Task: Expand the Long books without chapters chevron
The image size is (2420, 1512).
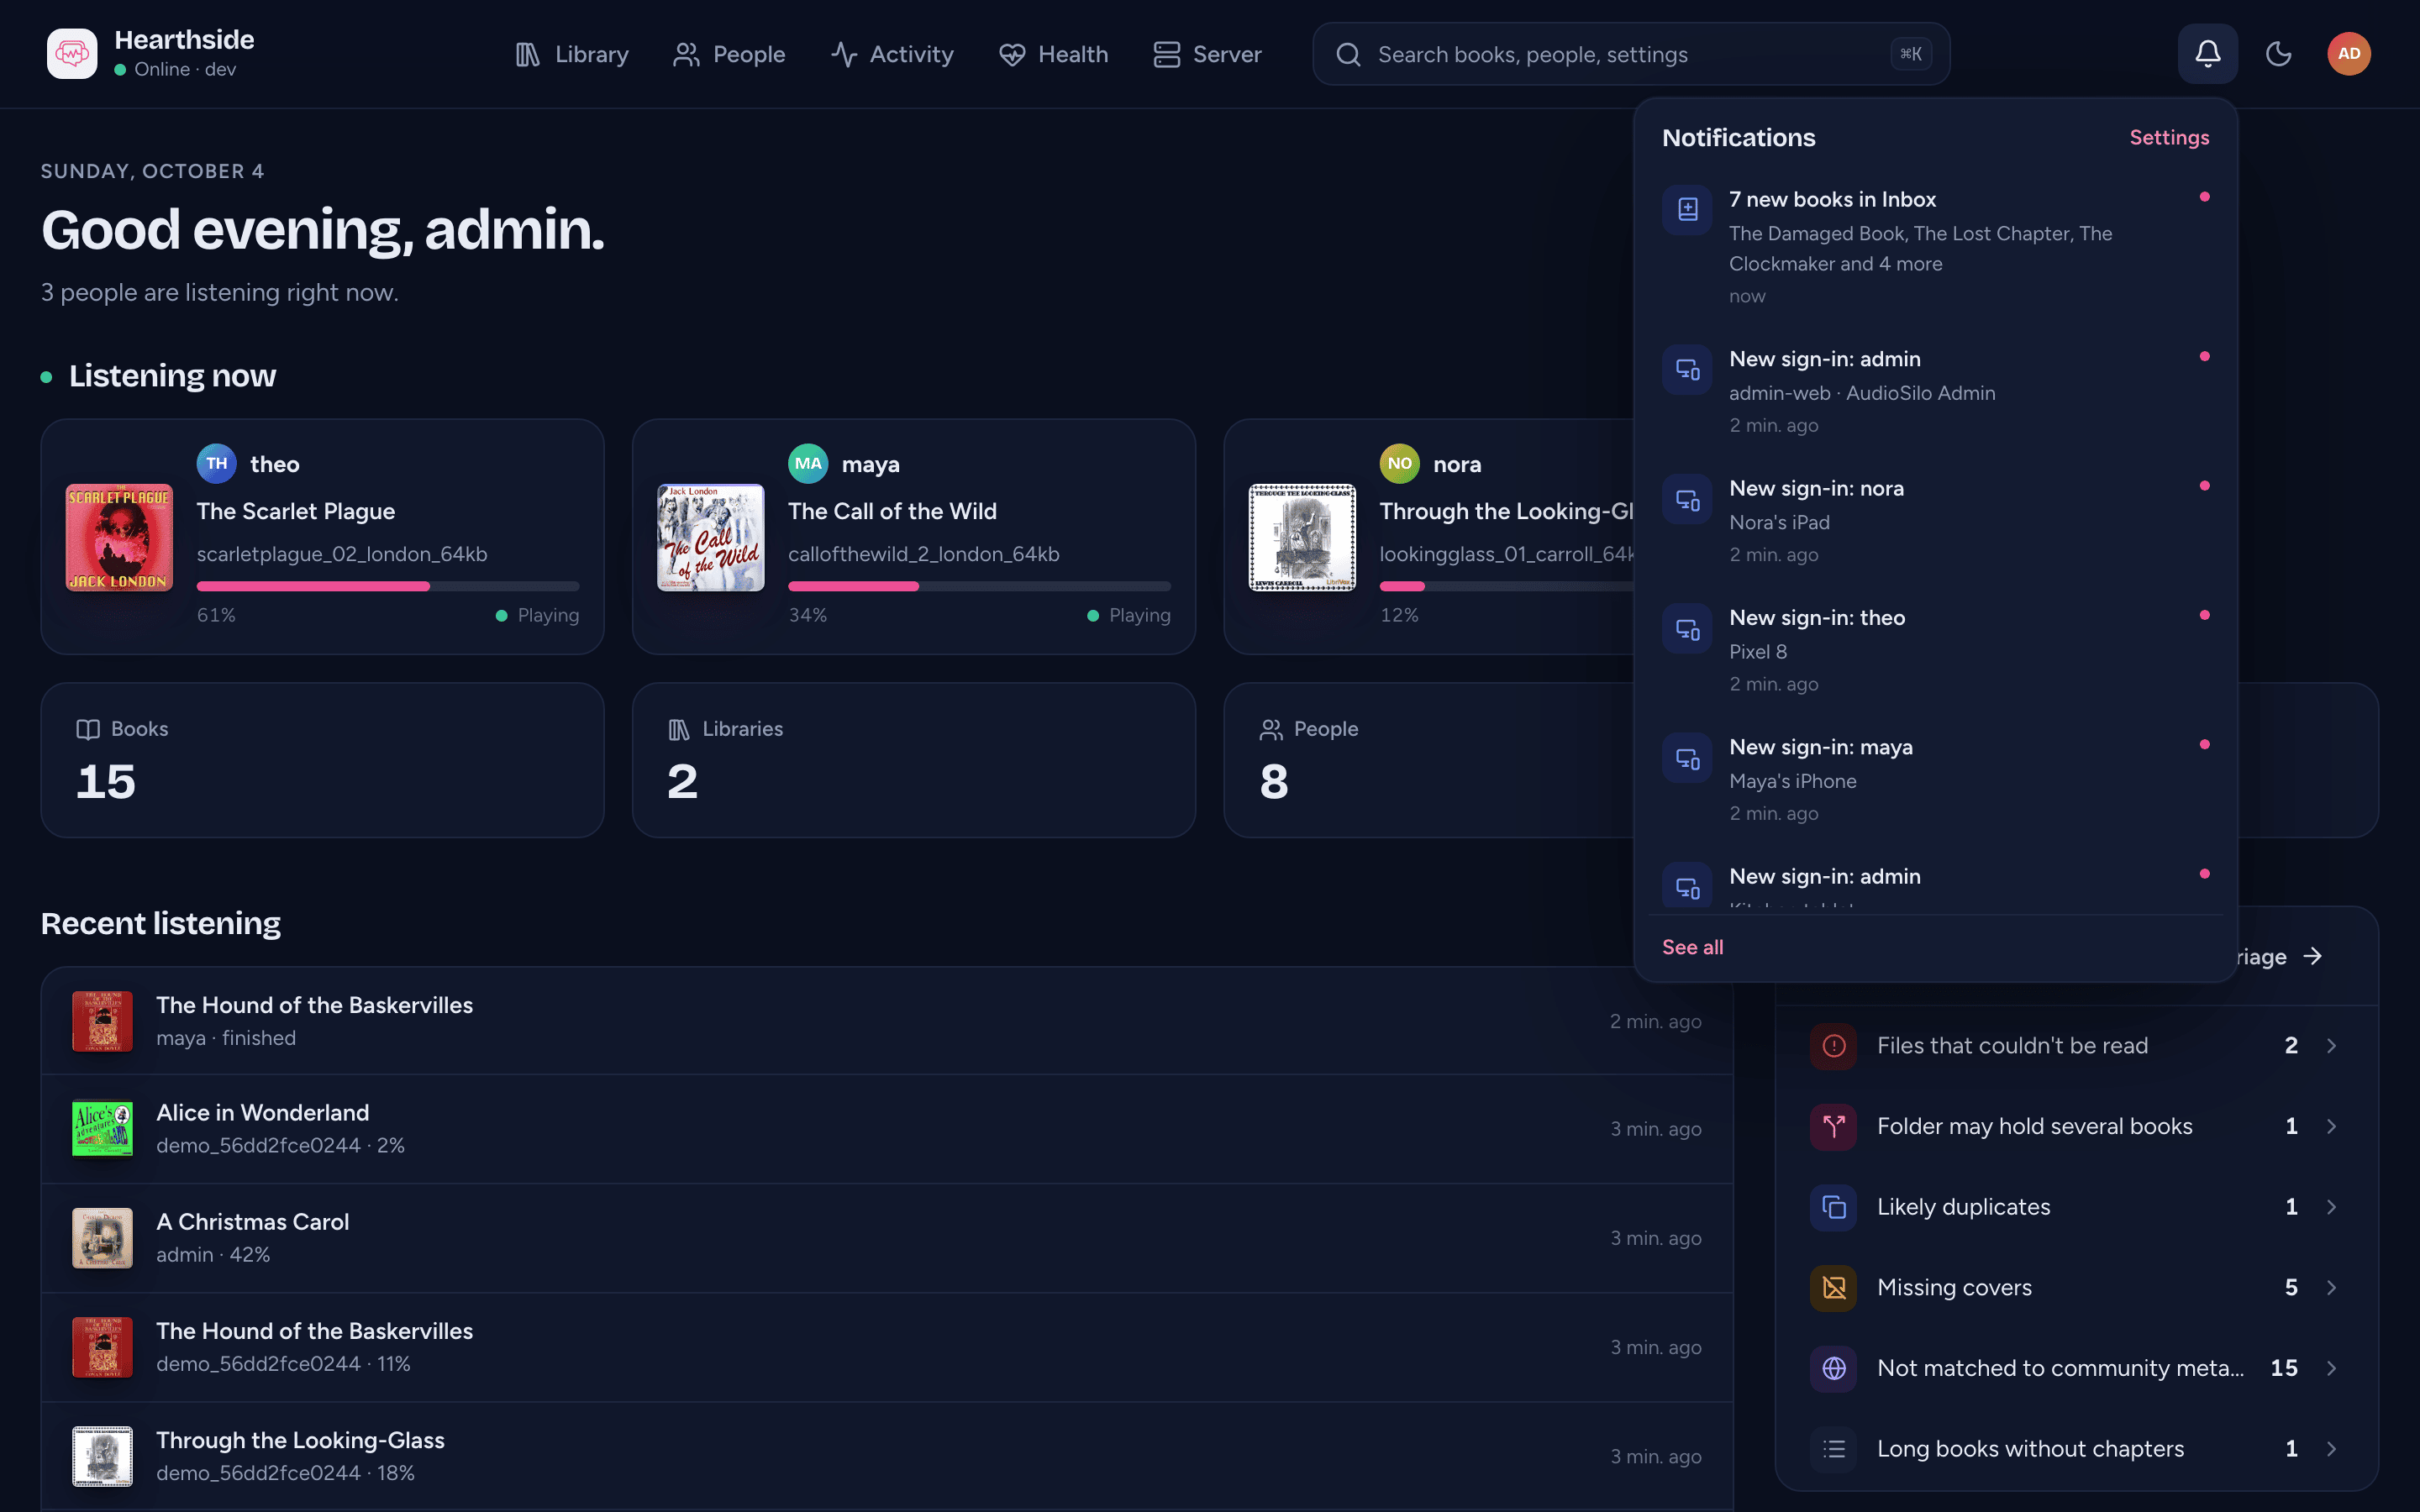Action: pyautogui.click(x=2331, y=1449)
